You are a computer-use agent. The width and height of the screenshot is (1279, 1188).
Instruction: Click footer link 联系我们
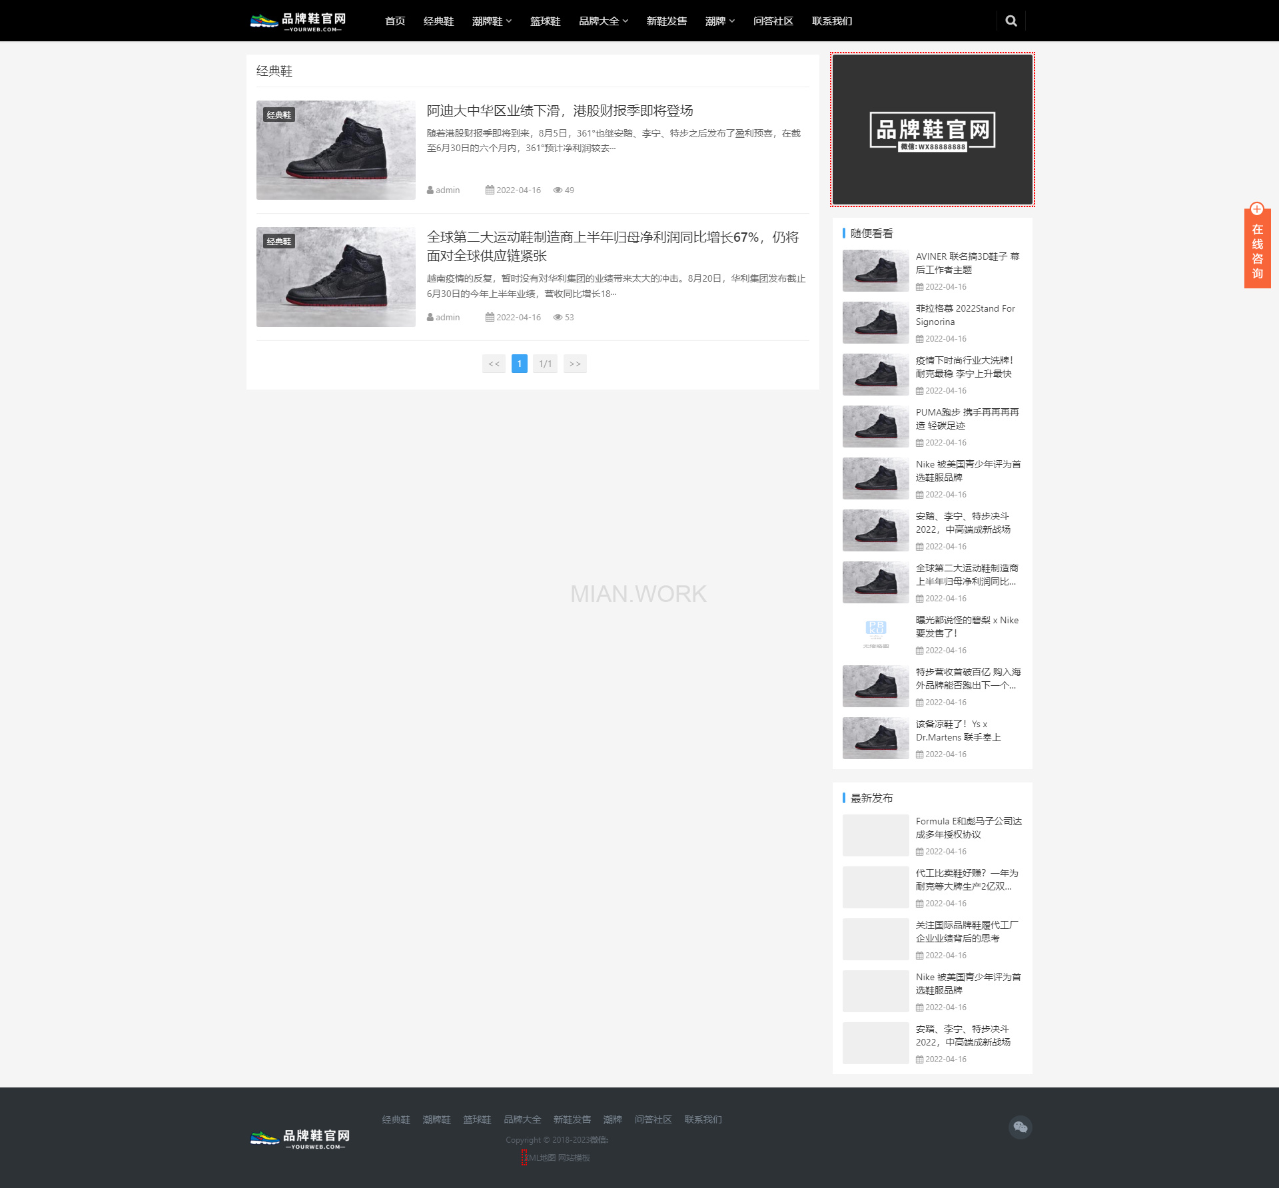[x=703, y=1119]
